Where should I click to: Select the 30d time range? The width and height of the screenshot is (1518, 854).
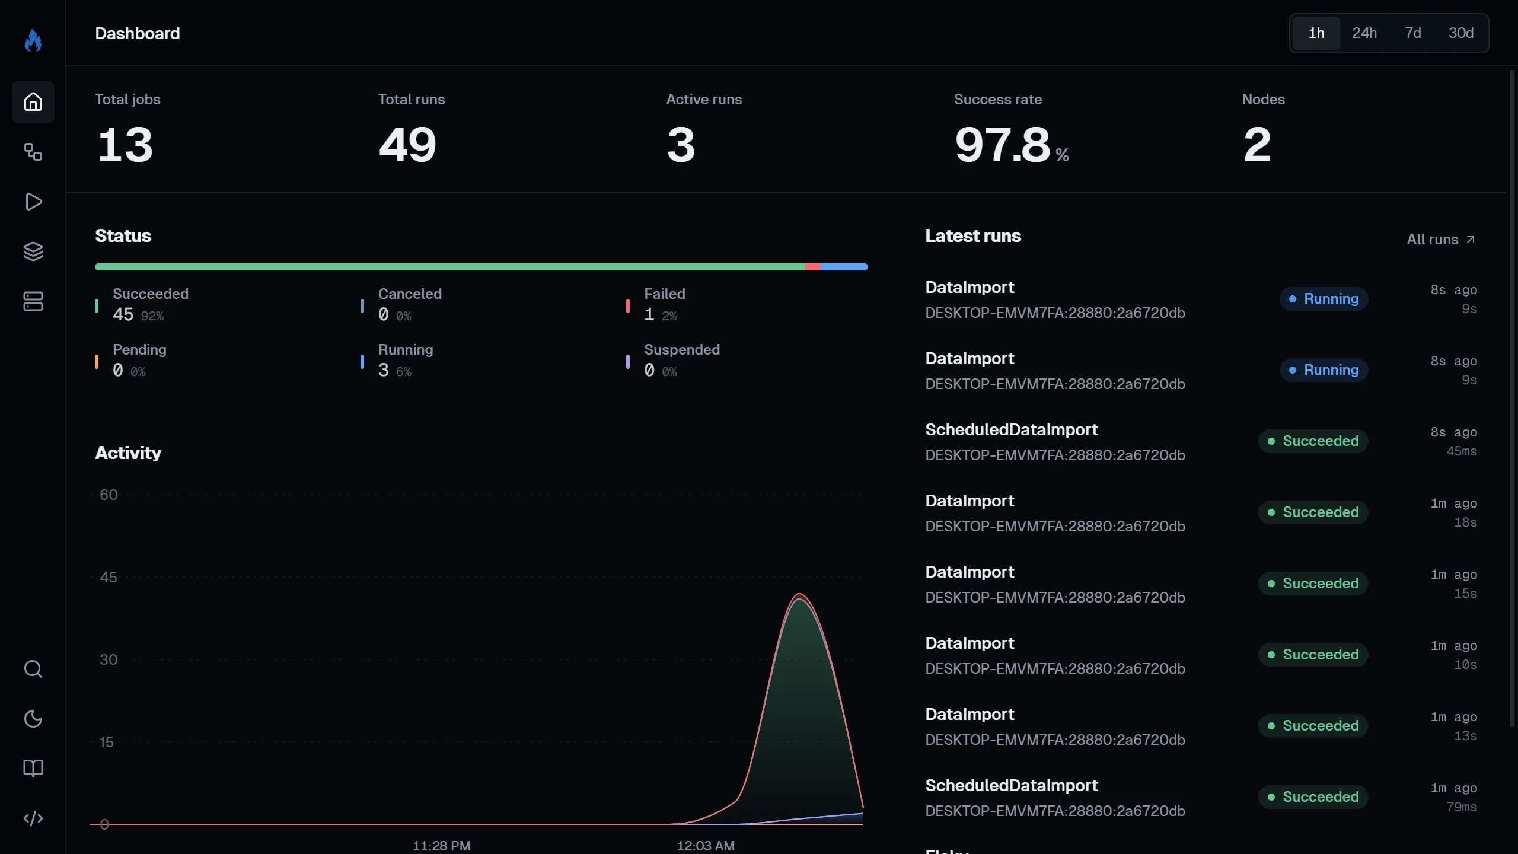coord(1461,33)
